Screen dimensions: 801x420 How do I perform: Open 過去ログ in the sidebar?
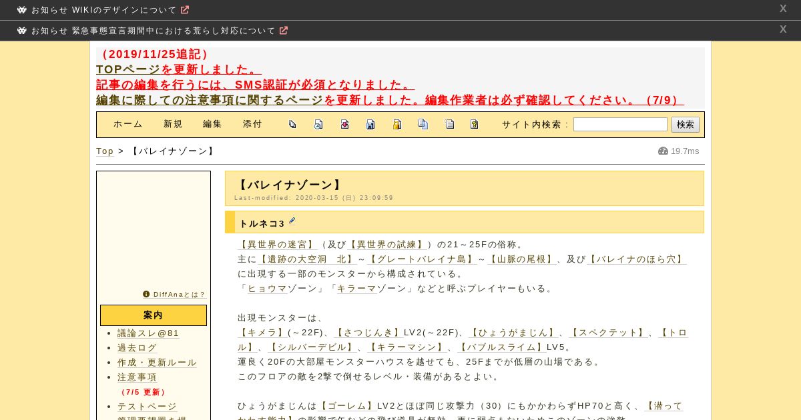pyautogui.click(x=138, y=348)
